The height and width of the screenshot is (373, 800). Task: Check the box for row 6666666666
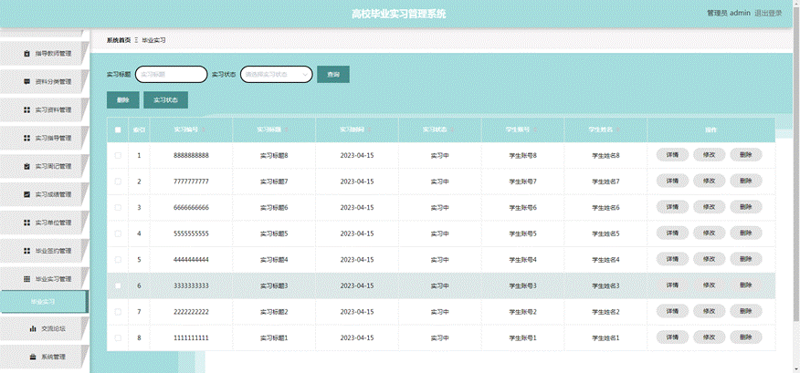tap(118, 207)
